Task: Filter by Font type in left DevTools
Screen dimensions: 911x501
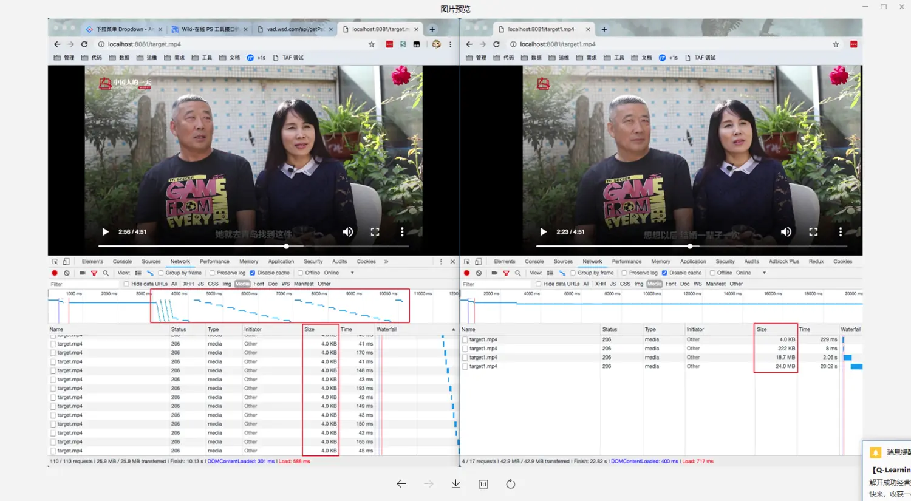Action: (259, 284)
